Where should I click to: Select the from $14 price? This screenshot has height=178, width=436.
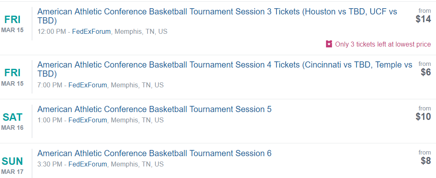point(423,16)
